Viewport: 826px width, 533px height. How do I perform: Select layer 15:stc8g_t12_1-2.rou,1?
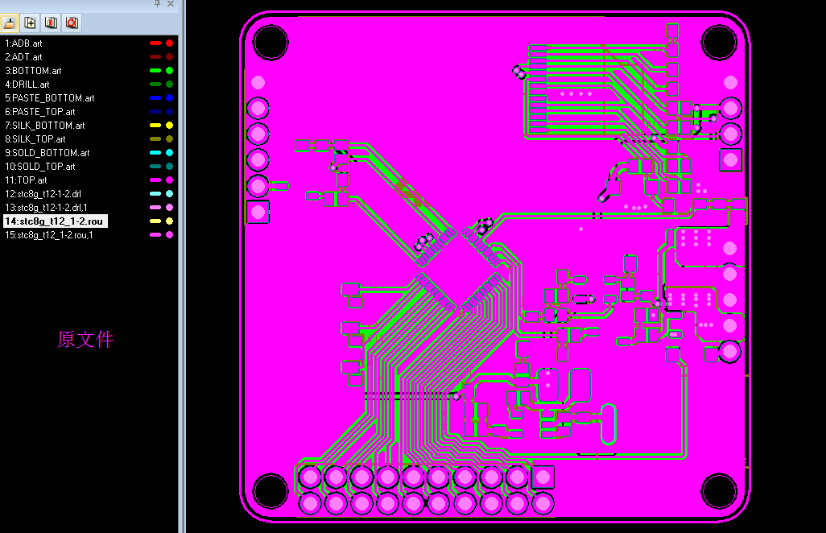pos(48,235)
